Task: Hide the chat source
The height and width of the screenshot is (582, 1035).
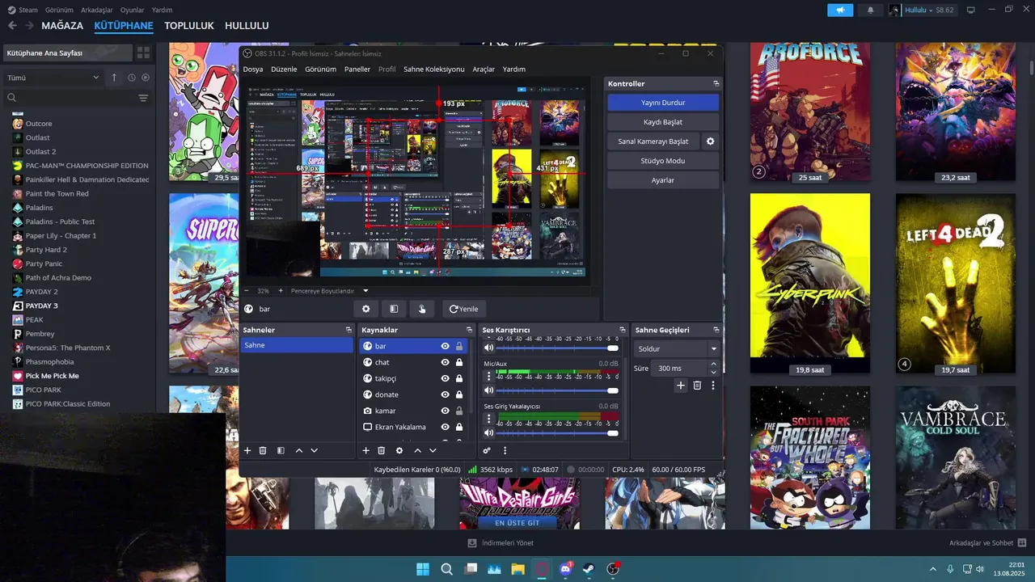Action: (x=445, y=362)
